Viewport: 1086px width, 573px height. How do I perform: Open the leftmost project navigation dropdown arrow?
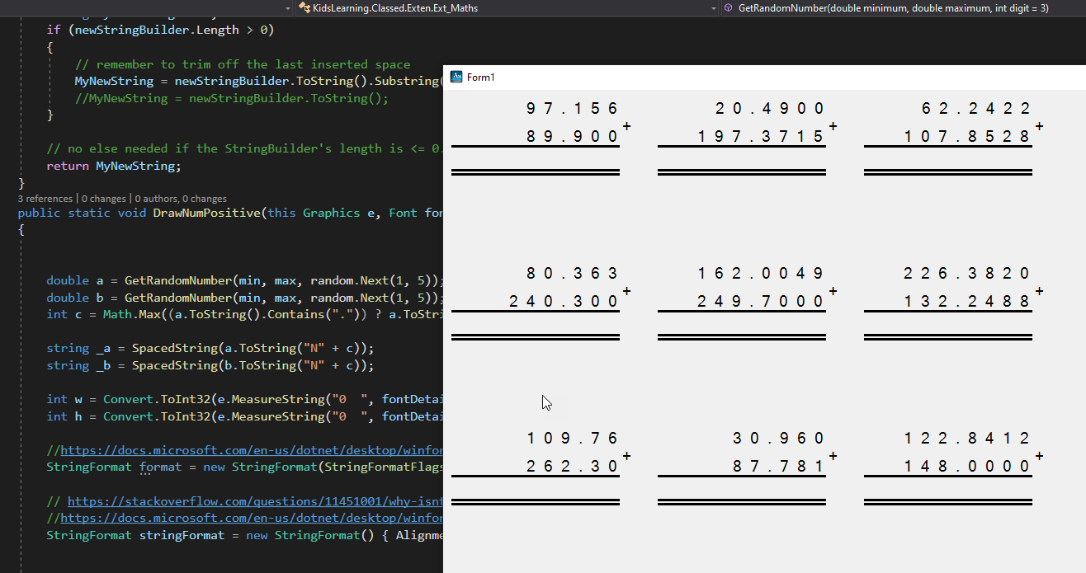click(x=287, y=8)
